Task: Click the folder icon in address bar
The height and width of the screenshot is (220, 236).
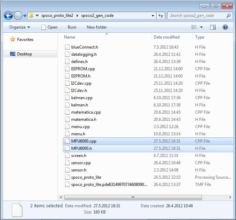Action: point(31,15)
